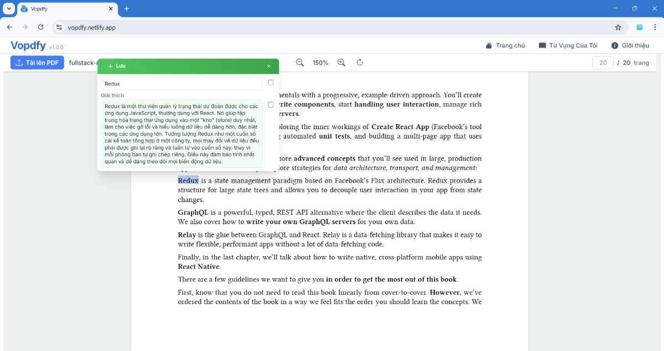Open site info in the address bar
The image size is (664, 351).
tap(59, 26)
